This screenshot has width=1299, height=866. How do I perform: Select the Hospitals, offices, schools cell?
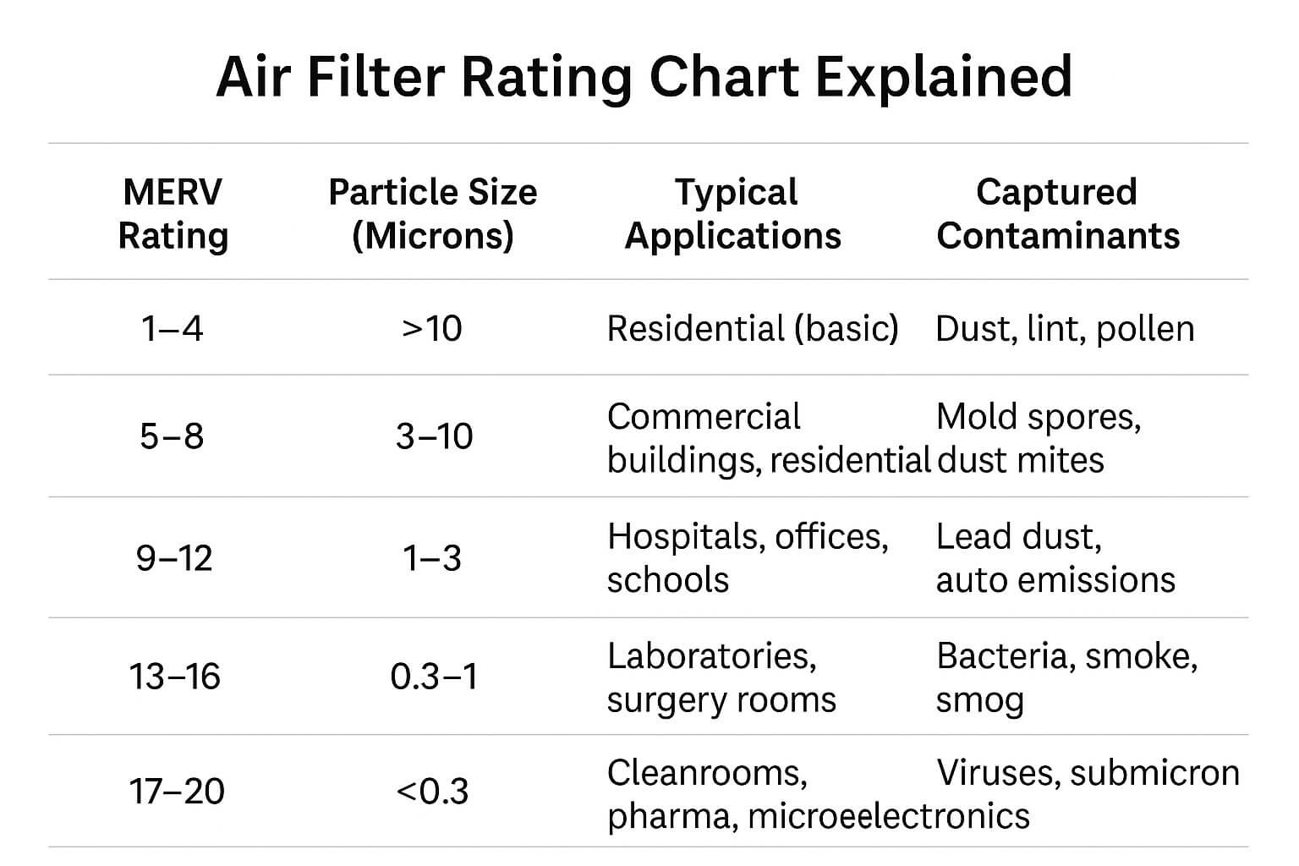pos(748,558)
